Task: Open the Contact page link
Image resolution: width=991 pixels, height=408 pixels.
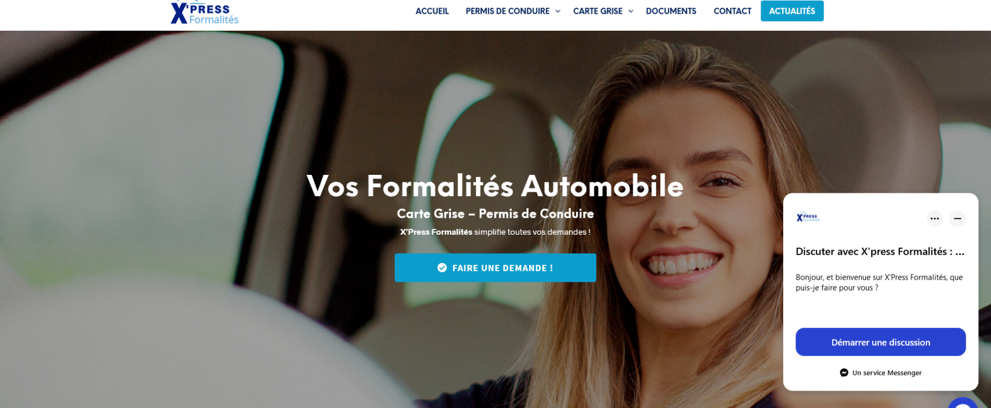Action: (x=732, y=11)
